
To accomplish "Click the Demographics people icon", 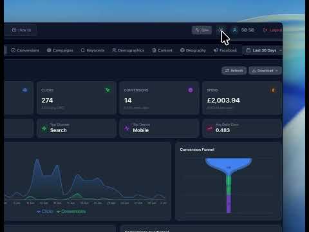I will point(114,50).
